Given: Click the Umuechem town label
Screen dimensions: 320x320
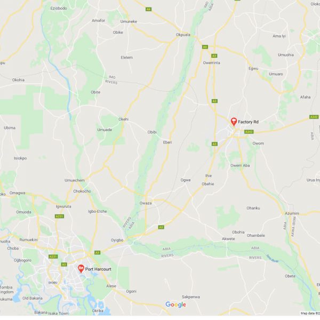Looking at the screenshot, I should (75, 180).
